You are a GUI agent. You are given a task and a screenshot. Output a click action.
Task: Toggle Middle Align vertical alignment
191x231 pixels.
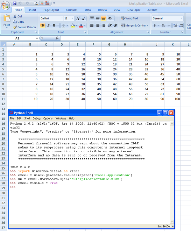[x=97, y=18]
